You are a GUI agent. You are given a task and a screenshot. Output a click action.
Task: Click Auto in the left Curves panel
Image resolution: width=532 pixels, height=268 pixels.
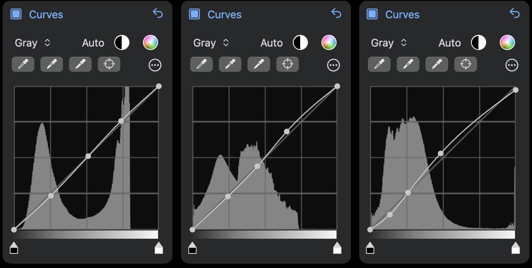click(93, 42)
